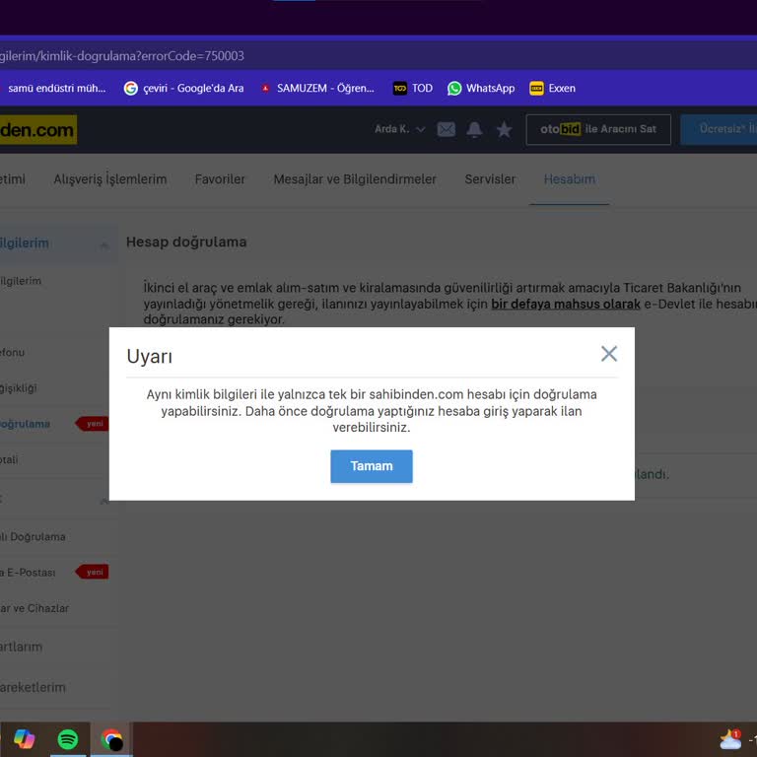Open Mesajlar ve Bilgilendirmeler tab

[x=355, y=179]
